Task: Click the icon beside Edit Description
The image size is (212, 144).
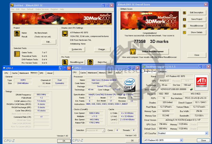Action: tap(184, 13)
